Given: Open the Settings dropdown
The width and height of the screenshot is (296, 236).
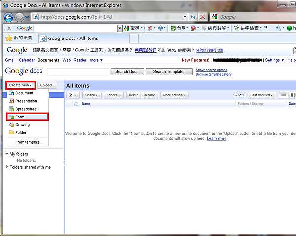Looking at the screenshot, I should (274, 60).
